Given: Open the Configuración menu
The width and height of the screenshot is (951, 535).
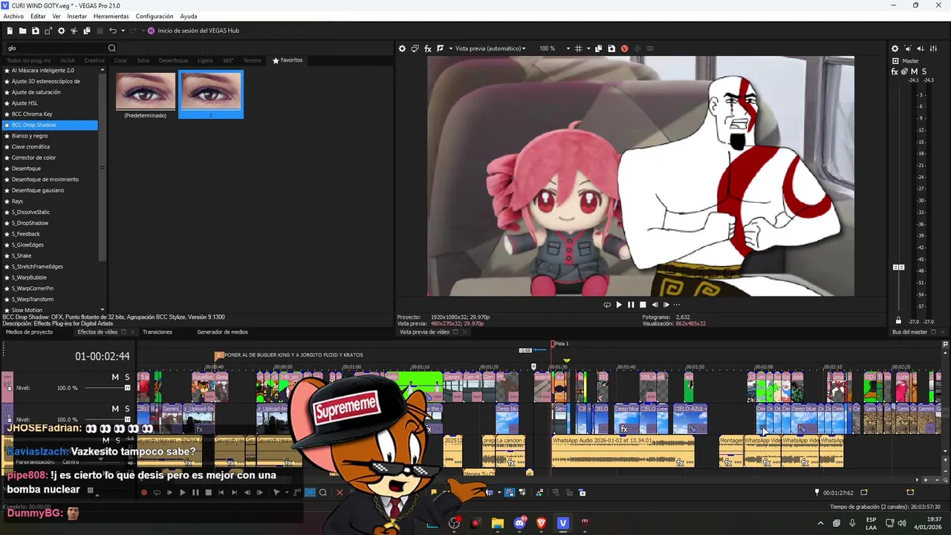Looking at the screenshot, I should click(155, 16).
